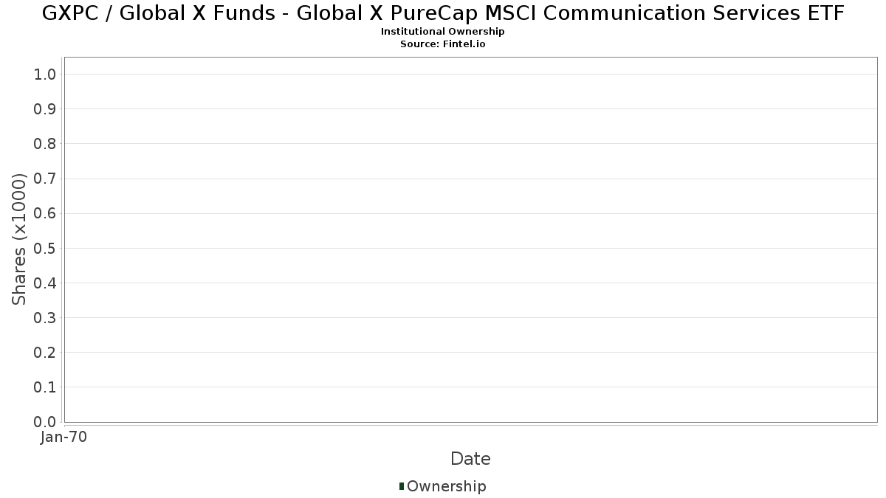Toggle the Ownership series legend label
The width and height of the screenshot is (886, 498).
tap(446, 486)
